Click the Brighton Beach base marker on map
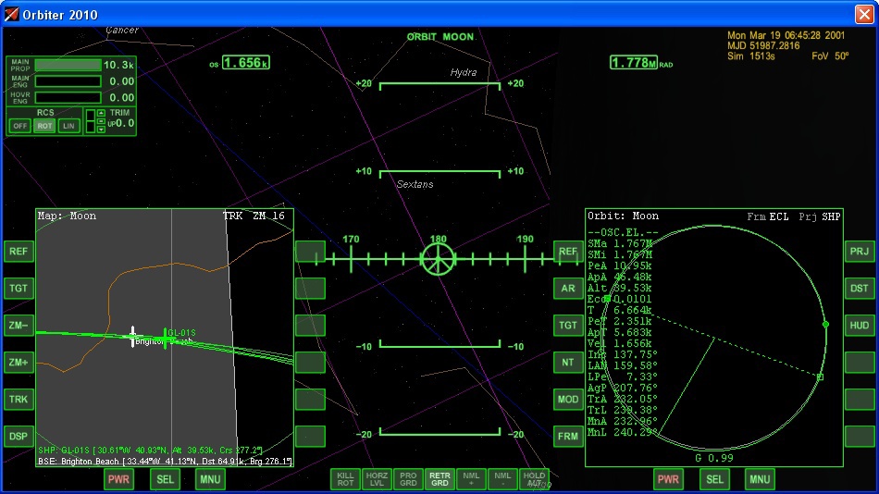Image resolution: width=879 pixels, height=494 pixels. tap(133, 337)
